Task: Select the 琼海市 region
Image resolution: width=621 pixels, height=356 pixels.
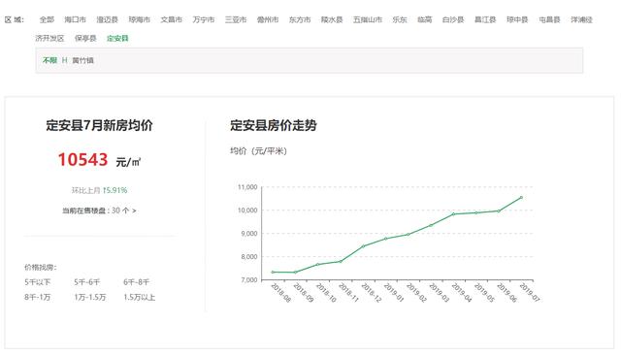Action: pyautogui.click(x=140, y=19)
